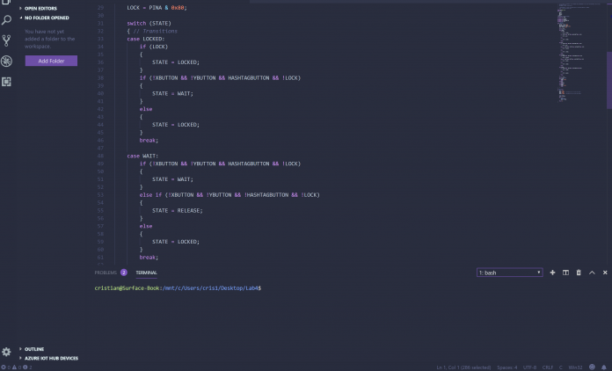
Task: Open the bash terminal selector dropdown
Action: (510, 273)
